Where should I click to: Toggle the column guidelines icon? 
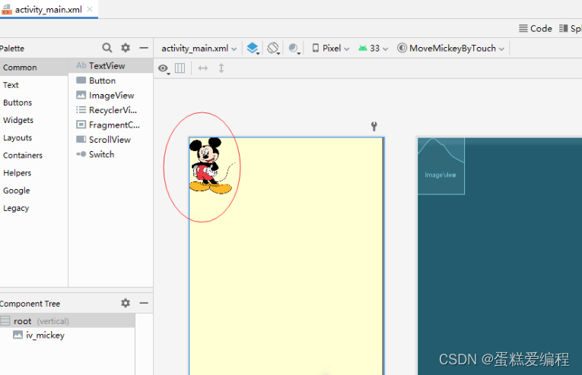(x=180, y=68)
